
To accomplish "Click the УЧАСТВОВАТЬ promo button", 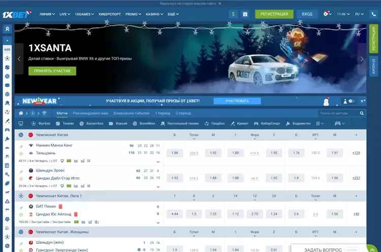I will click(x=237, y=101).
